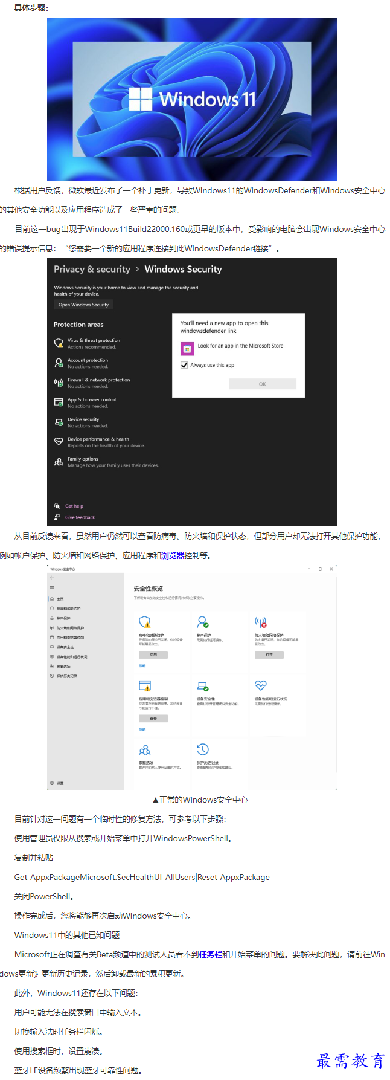
Task: Click the 帐户保护 person card icon
Action: coord(203,622)
